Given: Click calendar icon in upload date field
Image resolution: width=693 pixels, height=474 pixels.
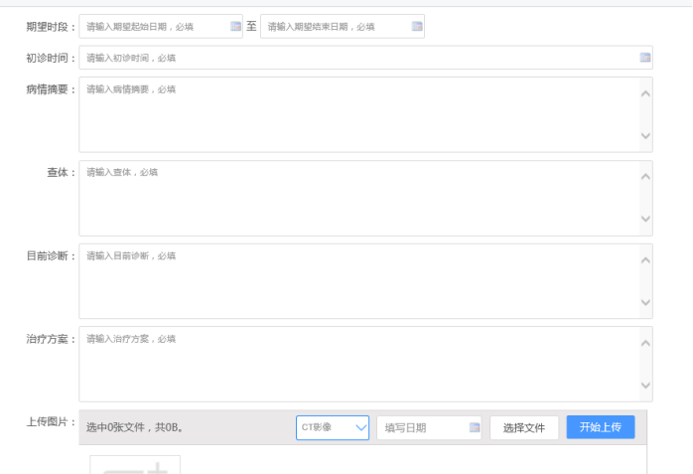Looking at the screenshot, I should (475, 428).
